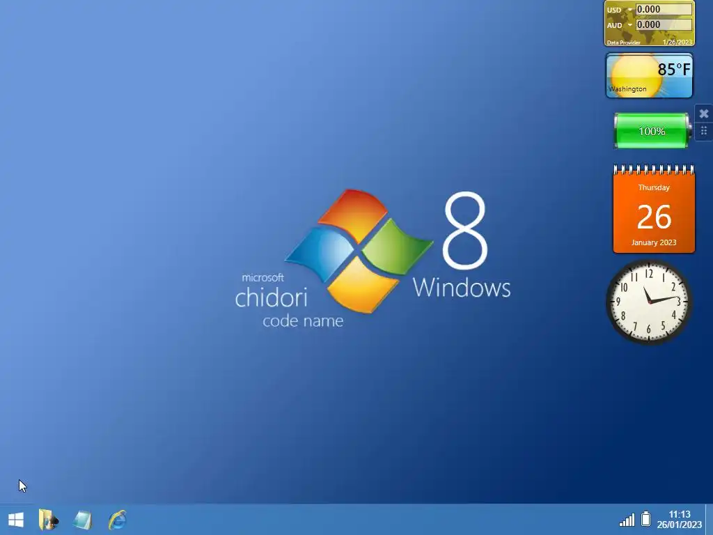Viewport: 713px width, 535px height.
Task: Open the USD currency dropdown
Action: tap(629, 10)
